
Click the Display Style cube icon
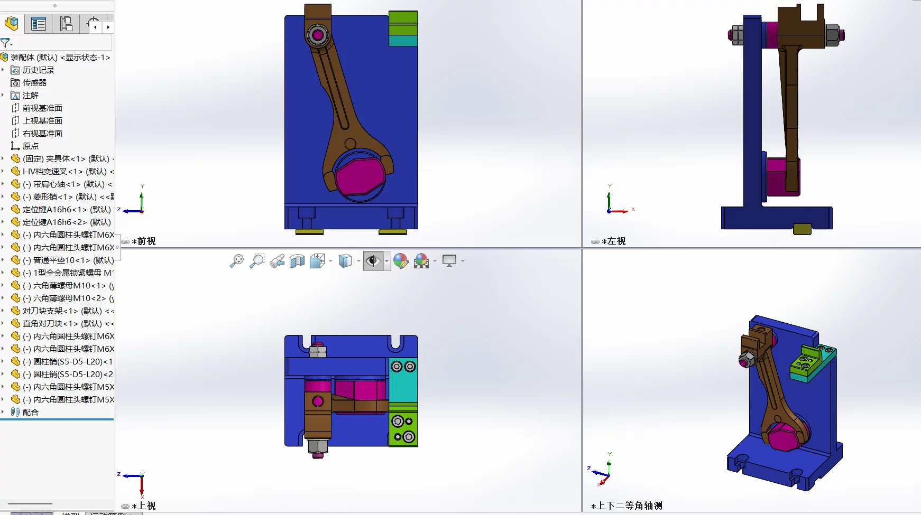pos(345,261)
